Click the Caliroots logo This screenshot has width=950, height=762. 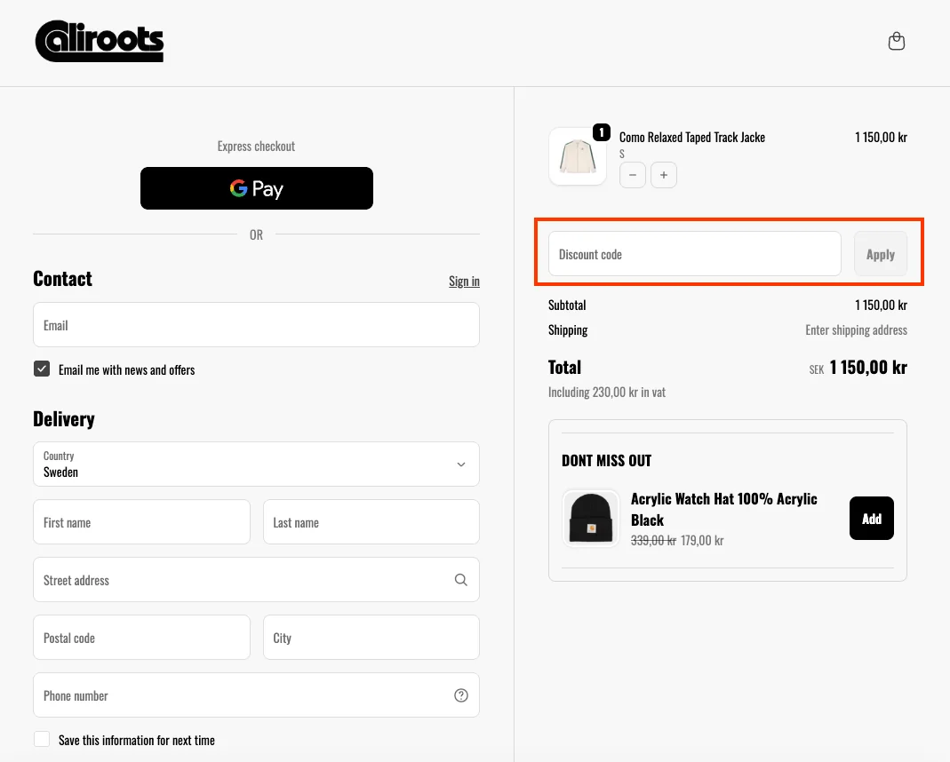(x=100, y=42)
